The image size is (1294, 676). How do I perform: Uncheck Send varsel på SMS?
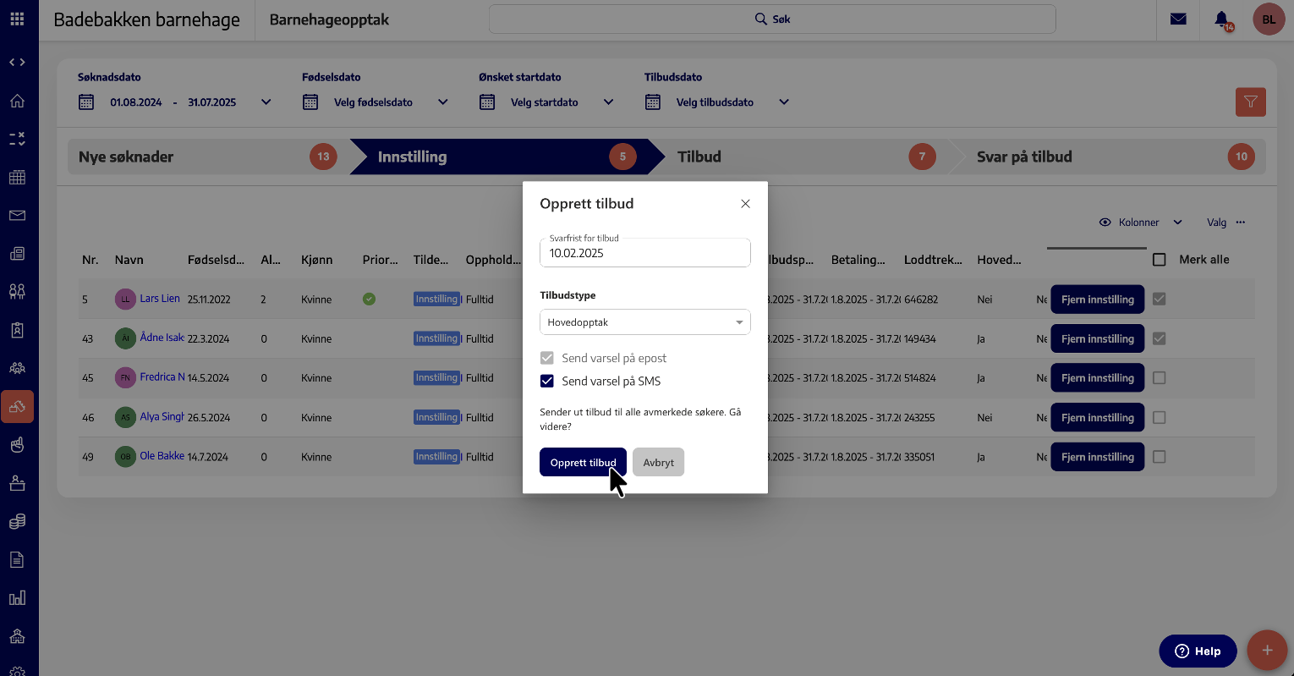pyautogui.click(x=547, y=382)
